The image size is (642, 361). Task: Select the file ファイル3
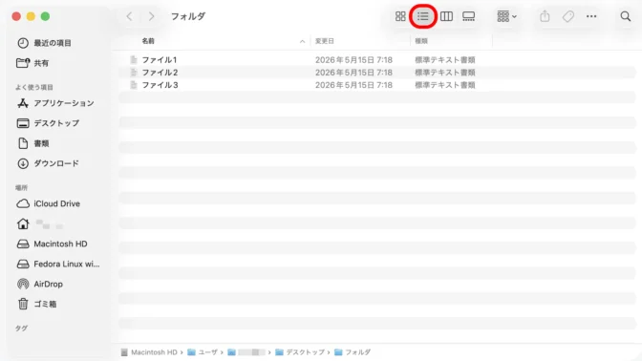pyautogui.click(x=160, y=85)
